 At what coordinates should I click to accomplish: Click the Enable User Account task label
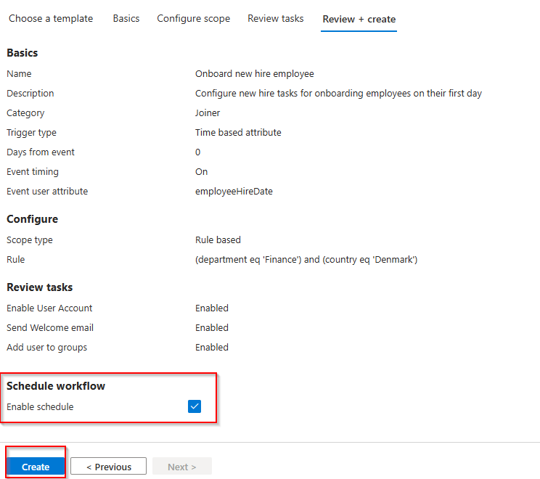point(49,308)
